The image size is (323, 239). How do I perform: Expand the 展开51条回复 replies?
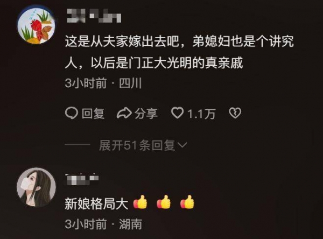(143, 145)
